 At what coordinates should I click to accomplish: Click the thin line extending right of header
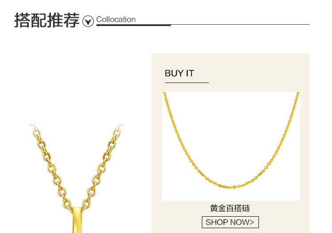tap(240, 24)
